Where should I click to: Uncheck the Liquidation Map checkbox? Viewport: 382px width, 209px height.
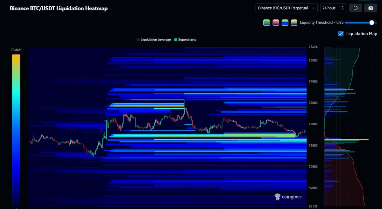click(341, 34)
